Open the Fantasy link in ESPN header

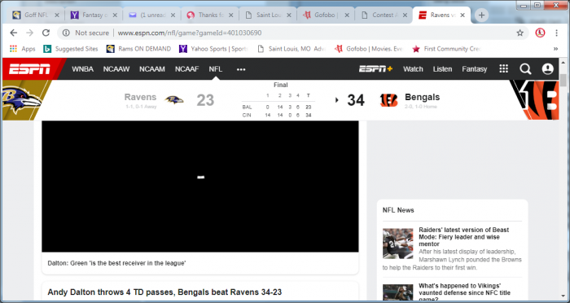474,69
